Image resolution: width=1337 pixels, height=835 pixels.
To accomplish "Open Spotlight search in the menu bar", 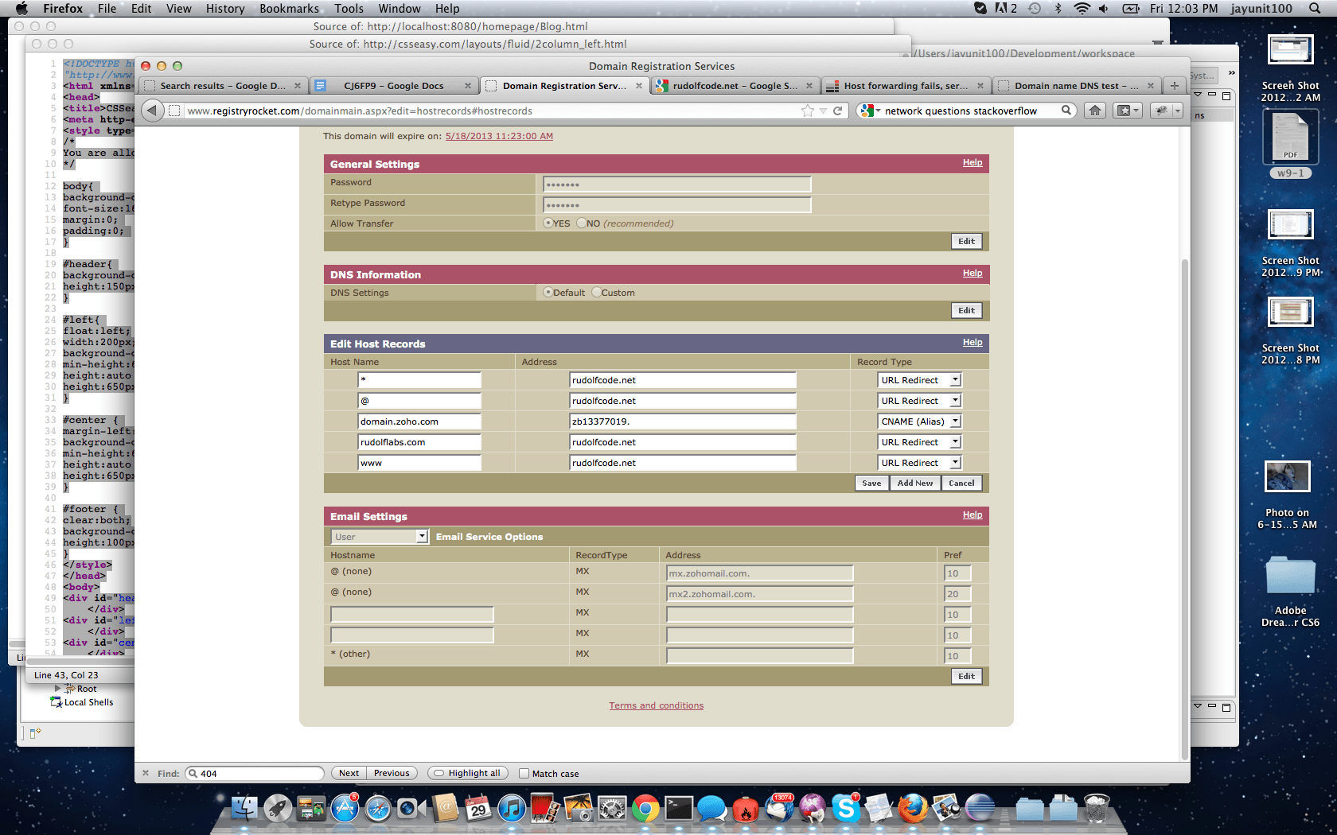I will pos(1314,8).
